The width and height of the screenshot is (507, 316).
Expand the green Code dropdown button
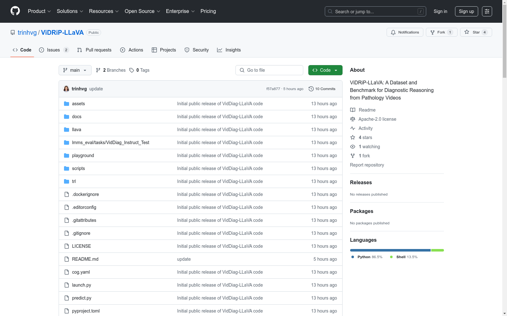[x=325, y=70]
